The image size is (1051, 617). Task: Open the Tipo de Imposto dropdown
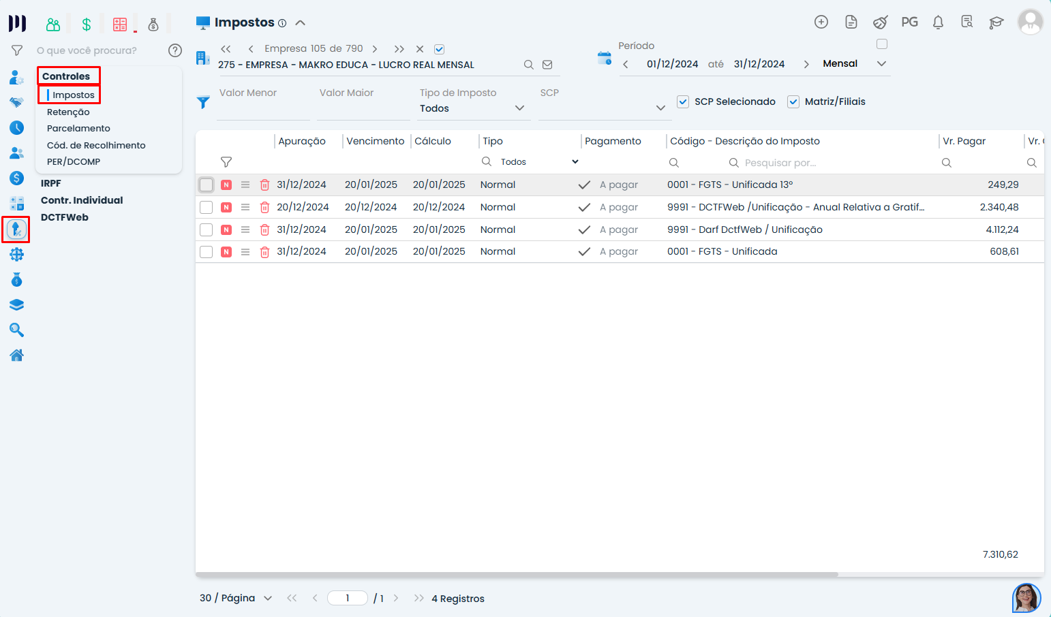[472, 108]
